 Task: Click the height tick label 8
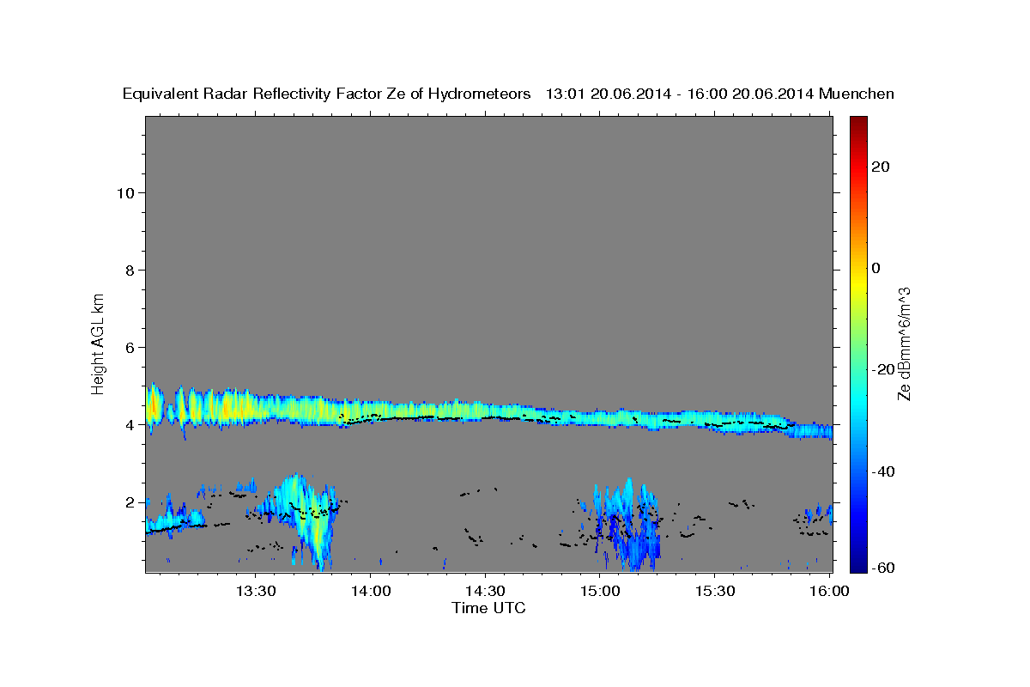pos(130,270)
